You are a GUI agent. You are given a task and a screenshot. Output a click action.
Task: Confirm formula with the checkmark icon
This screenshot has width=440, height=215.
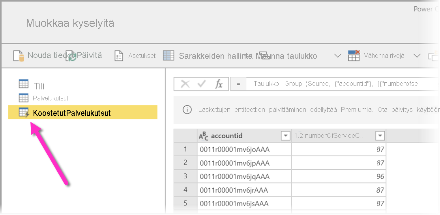(202, 84)
